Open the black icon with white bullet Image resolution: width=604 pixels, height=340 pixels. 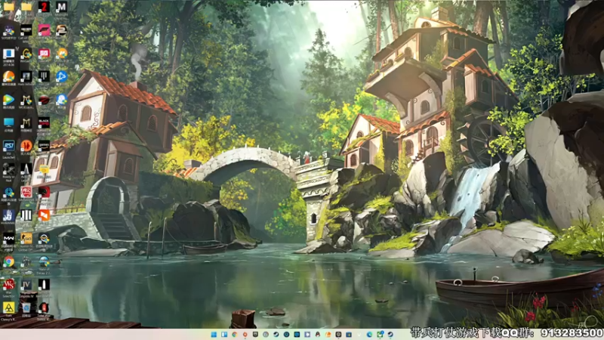[x=44, y=285]
